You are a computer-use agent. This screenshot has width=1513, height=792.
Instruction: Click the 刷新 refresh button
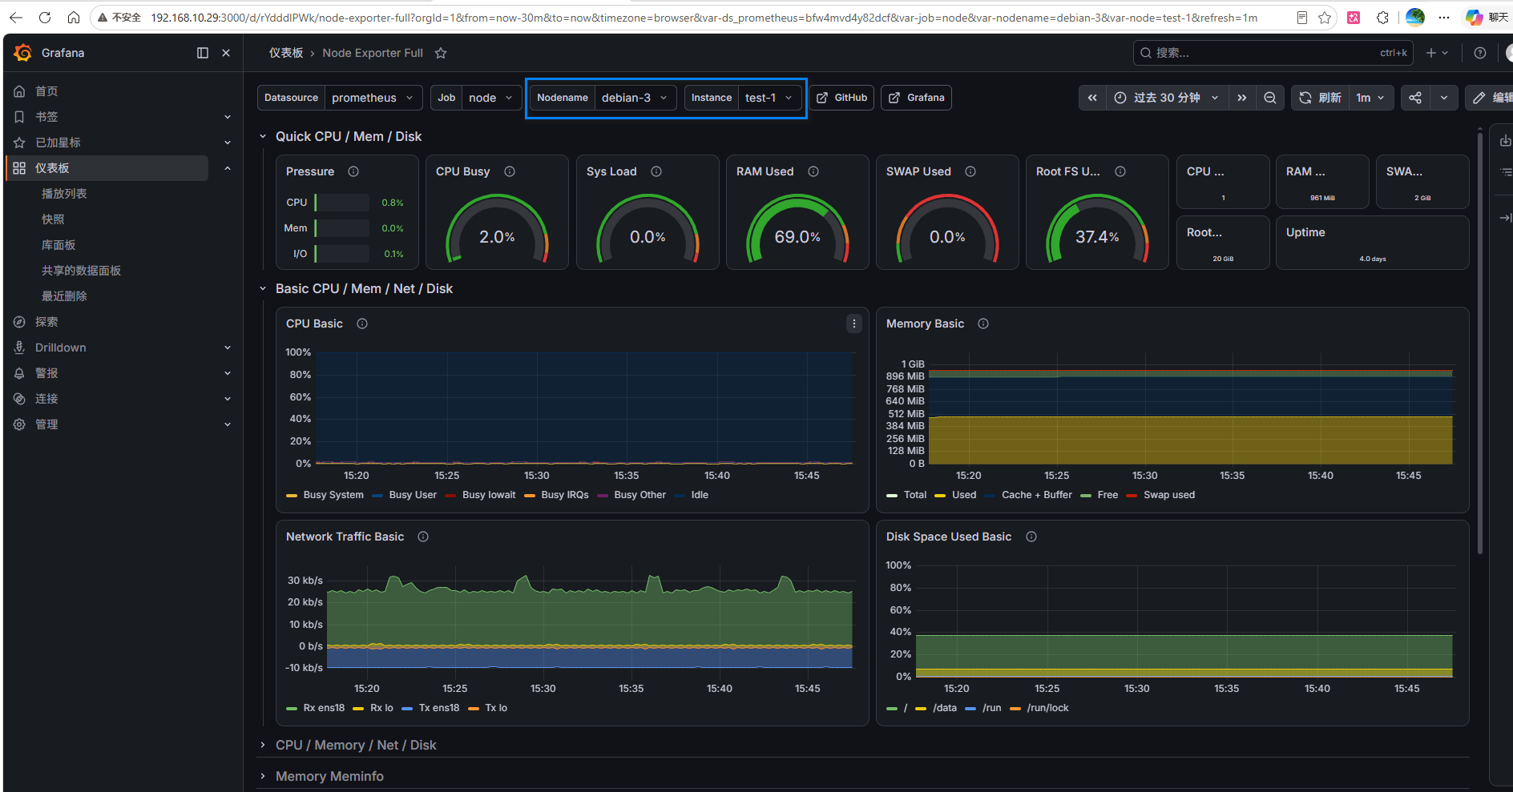pyautogui.click(x=1321, y=98)
